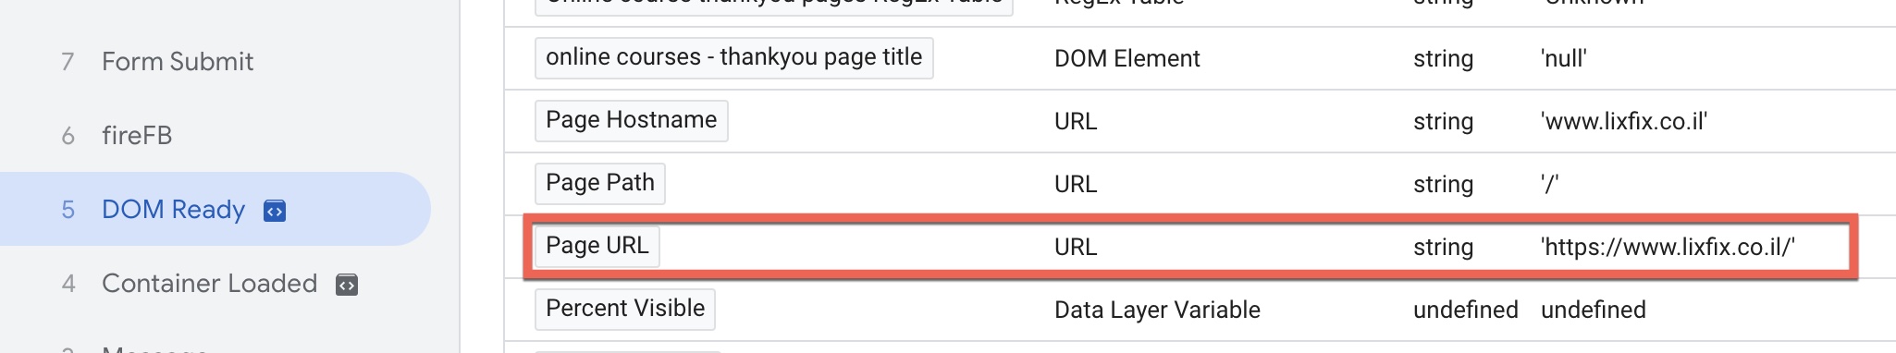Image resolution: width=1896 pixels, height=353 pixels.
Task: Open the Percent Visible variable chip
Action: [624, 309]
